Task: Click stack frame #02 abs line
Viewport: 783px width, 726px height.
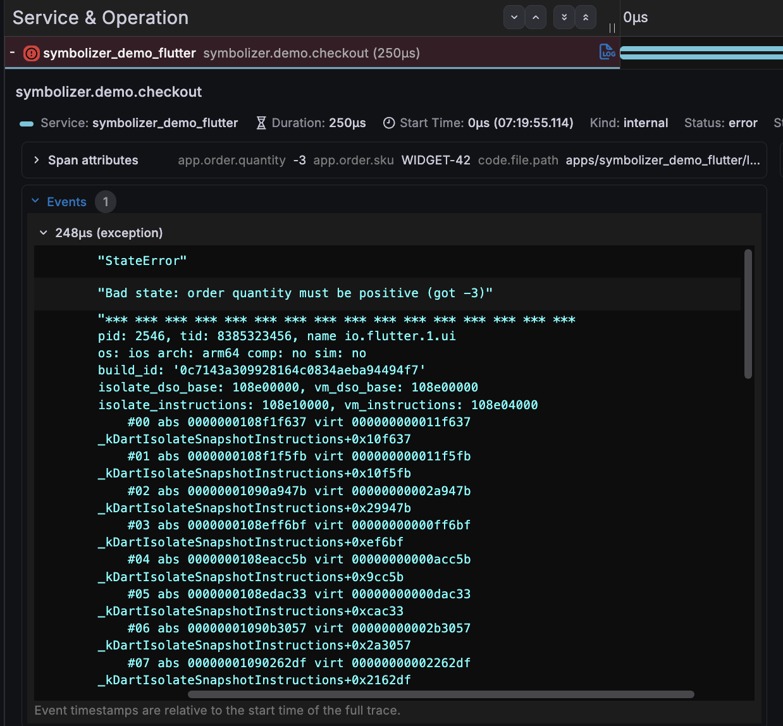Action: tap(299, 491)
